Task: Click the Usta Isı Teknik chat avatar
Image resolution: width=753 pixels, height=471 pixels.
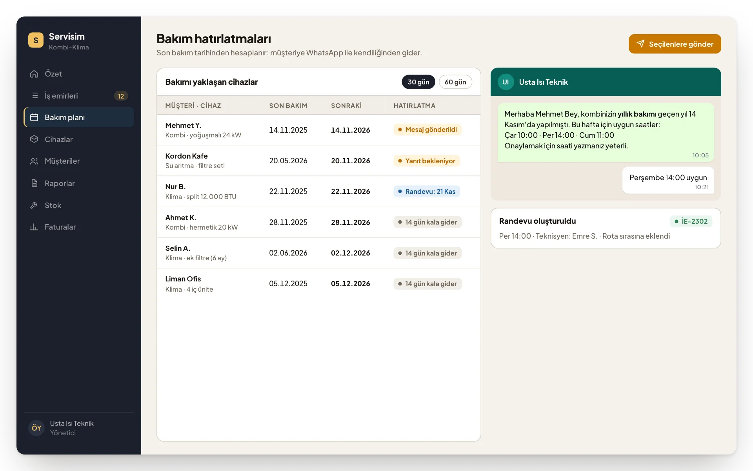Action: click(x=506, y=82)
